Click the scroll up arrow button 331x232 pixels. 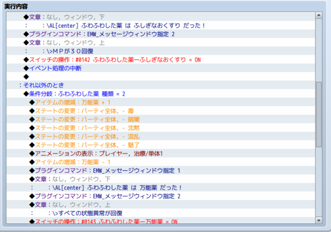[319, 15]
